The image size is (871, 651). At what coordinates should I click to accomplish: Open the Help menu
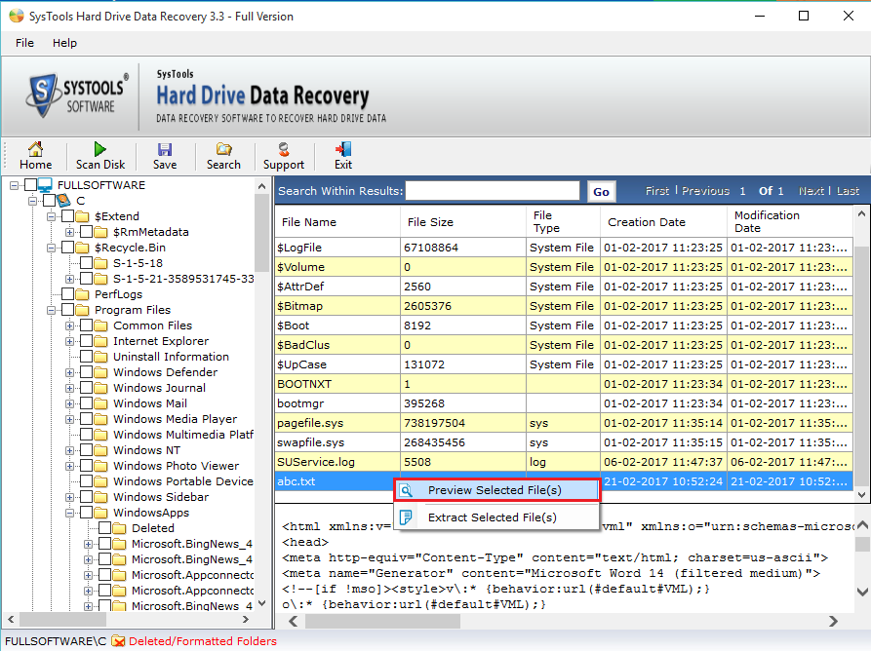tap(64, 43)
